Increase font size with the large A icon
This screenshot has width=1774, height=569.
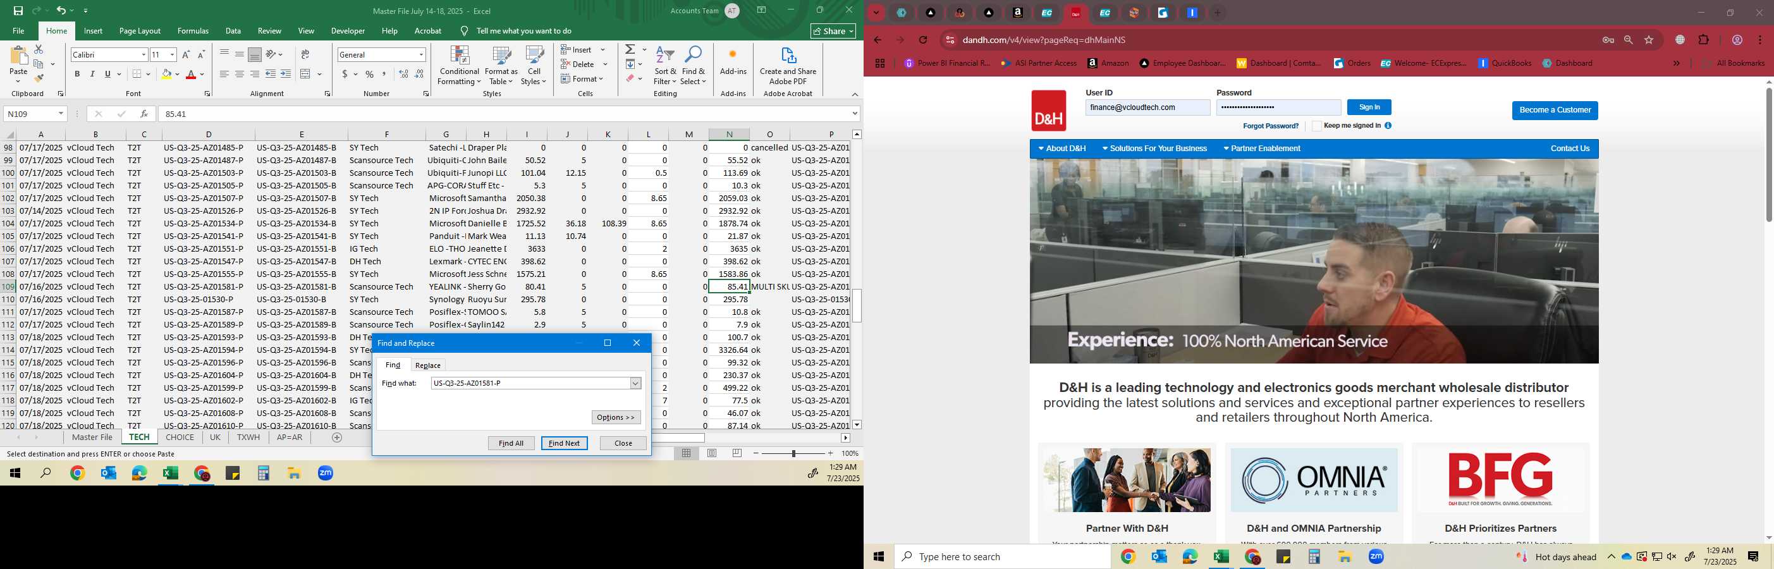pyautogui.click(x=186, y=54)
